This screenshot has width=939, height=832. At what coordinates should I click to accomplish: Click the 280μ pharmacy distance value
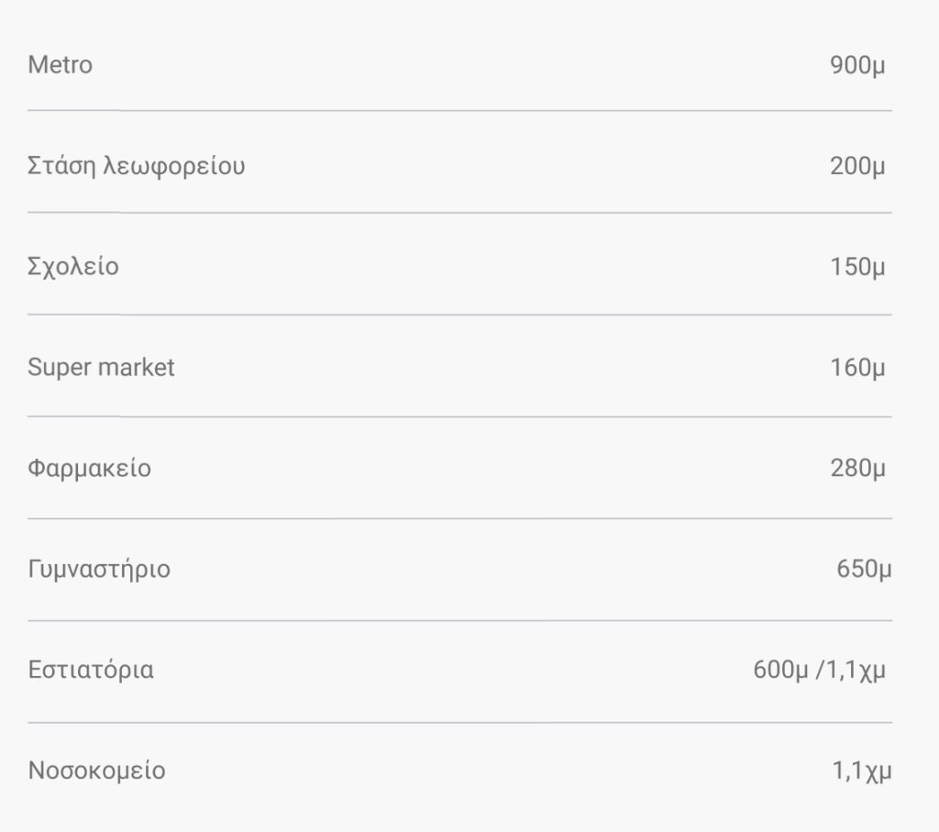[x=857, y=470]
